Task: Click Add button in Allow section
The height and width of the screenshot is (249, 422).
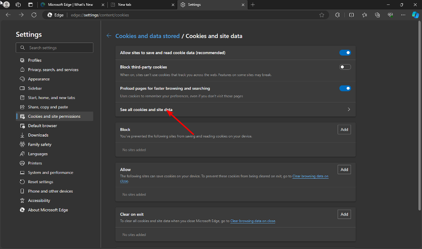Action: pos(344,169)
